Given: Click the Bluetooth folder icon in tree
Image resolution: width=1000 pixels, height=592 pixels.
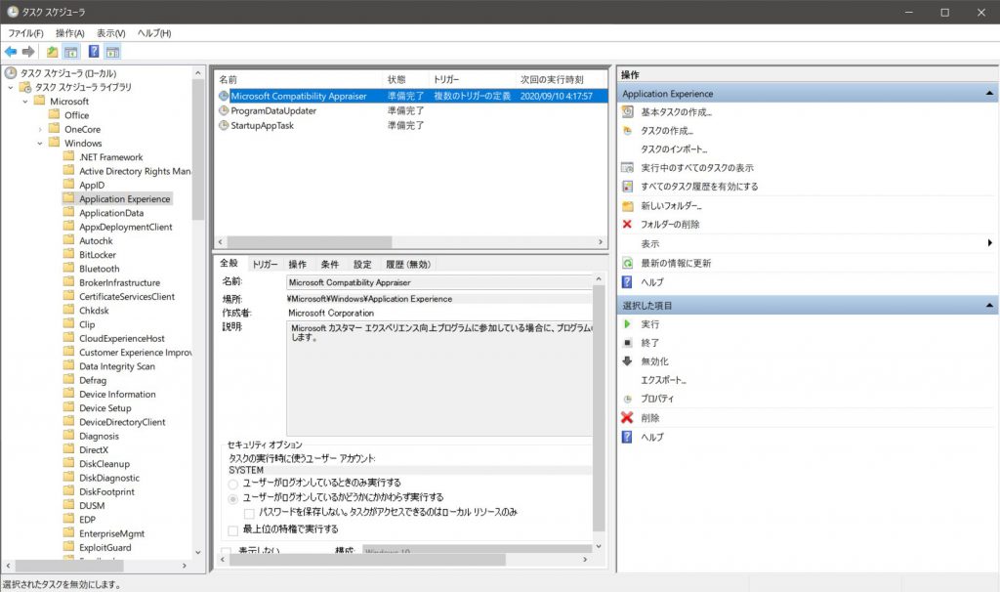Looking at the screenshot, I should (69, 269).
